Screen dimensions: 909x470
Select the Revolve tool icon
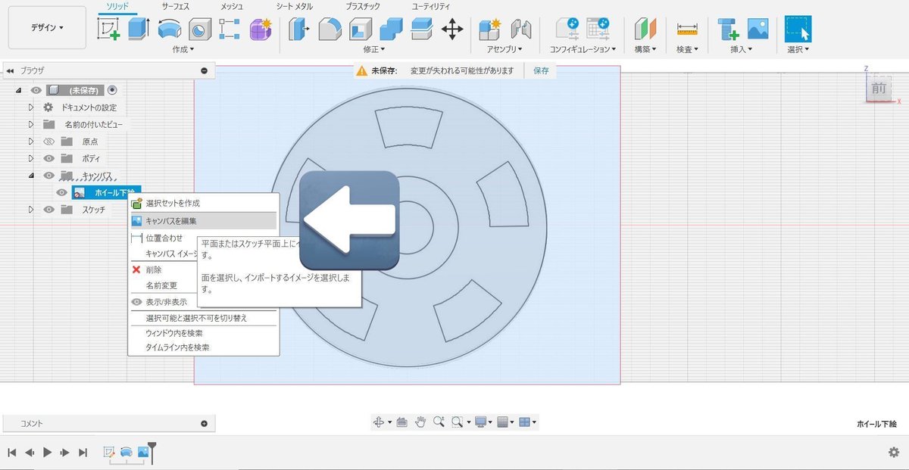pos(169,30)
